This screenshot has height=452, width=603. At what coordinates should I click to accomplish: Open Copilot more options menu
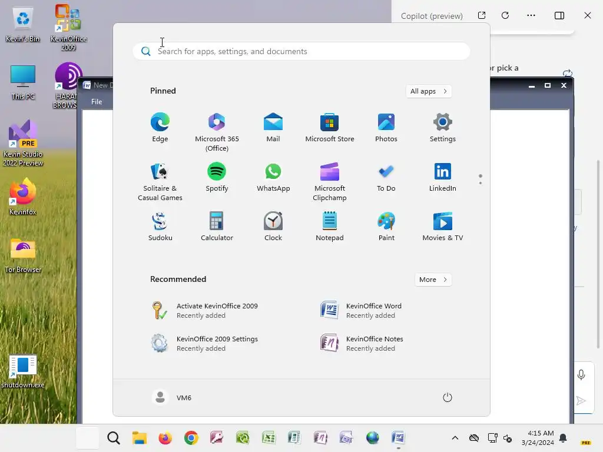[531, 15]
